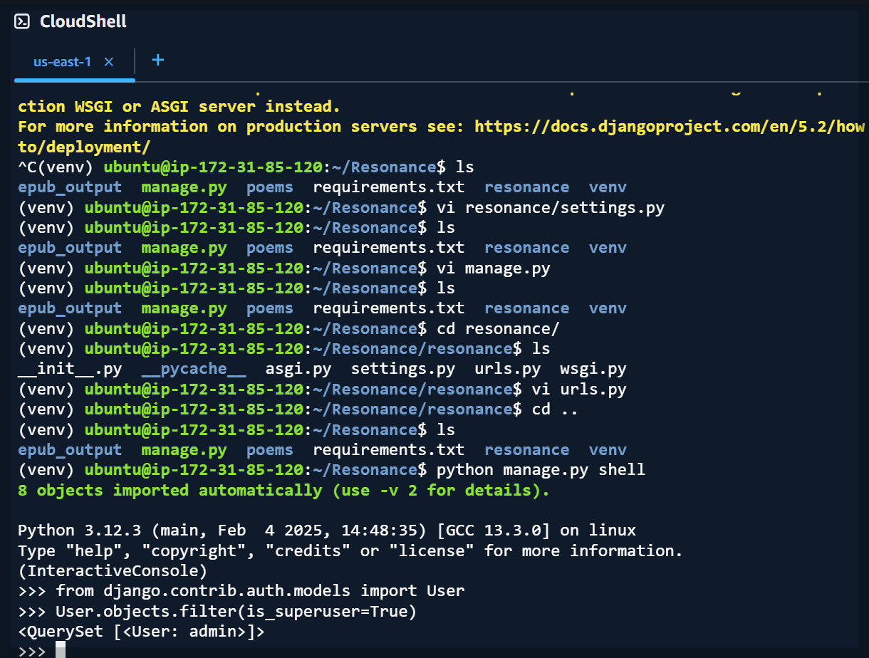The height and width of the screenshot is (658, 869).
Task: Click "__init__.py" in the listing
Action: point(70,369)
